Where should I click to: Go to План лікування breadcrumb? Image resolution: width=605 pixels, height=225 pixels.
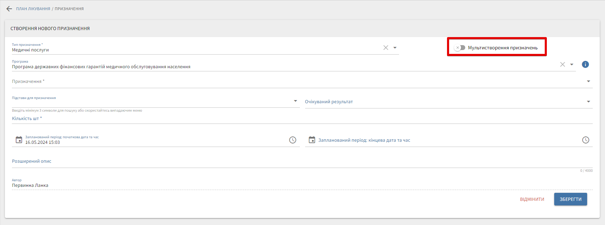click(x=33, y=9)
